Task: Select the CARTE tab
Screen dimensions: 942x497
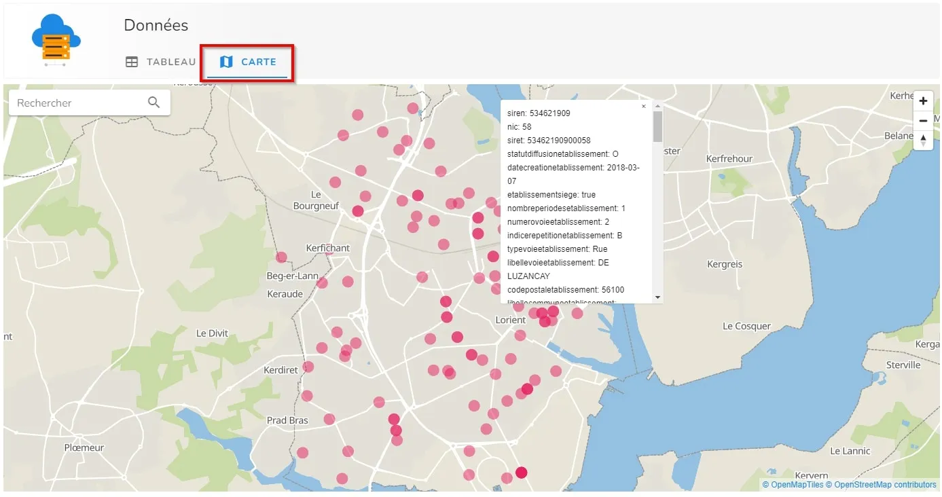Action: 248,62
